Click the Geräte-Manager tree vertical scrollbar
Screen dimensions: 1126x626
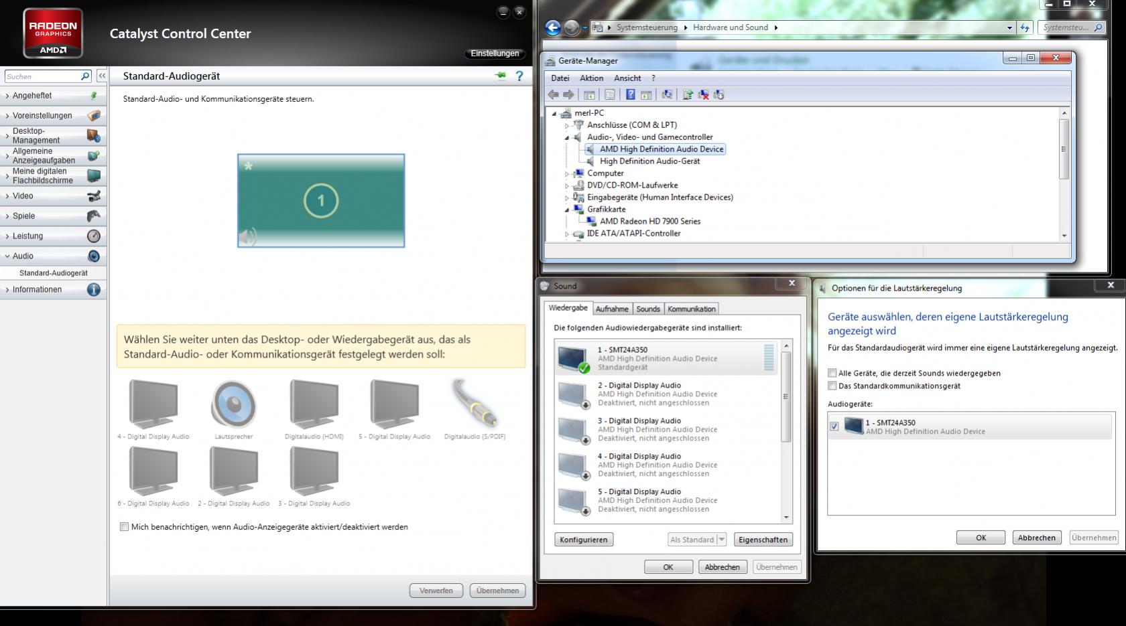(x=1064, y=174)
